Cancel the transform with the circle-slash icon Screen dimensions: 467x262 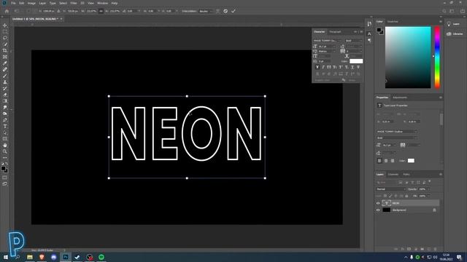[225, 11]
